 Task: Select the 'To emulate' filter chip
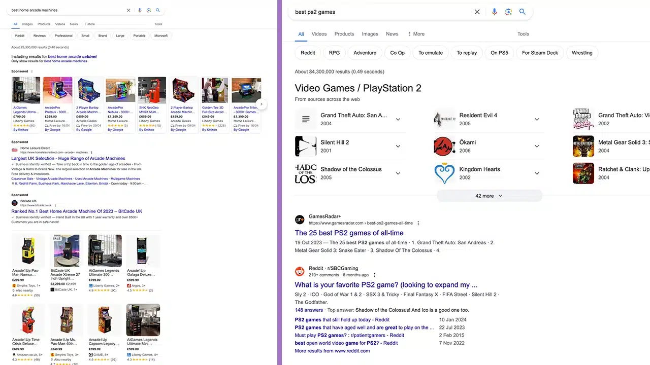pyautogui.click(x=431, y=53)
